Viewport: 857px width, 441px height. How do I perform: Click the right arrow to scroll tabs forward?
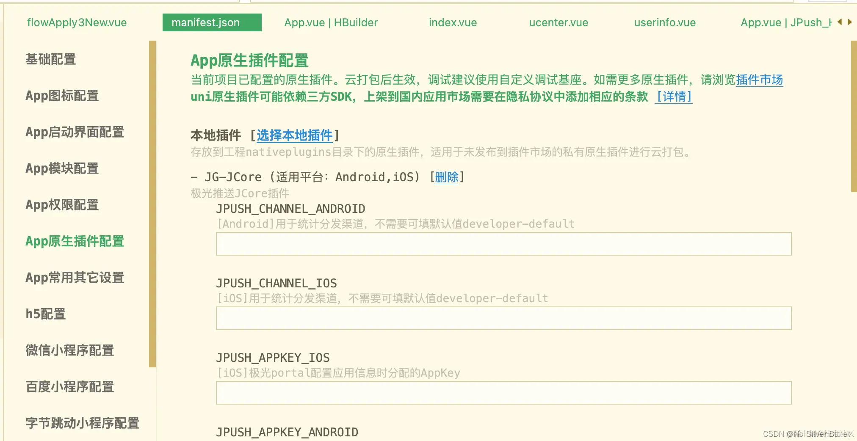pos(849,22)
